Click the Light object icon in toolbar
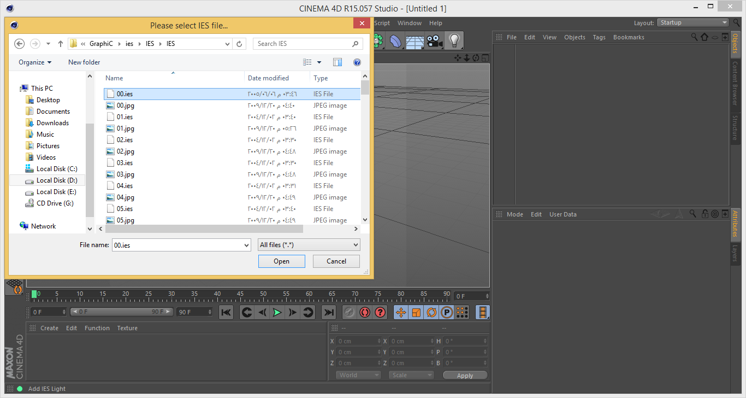Image resolution: width=746 pixels, height=398 pixels. 454,40
